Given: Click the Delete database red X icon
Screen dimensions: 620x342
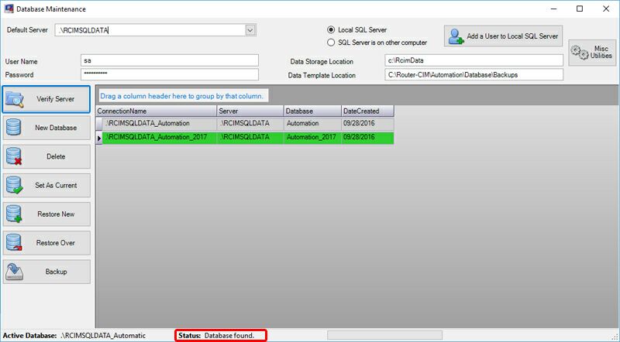Looking at the screenshot, I should pos(15,157).
